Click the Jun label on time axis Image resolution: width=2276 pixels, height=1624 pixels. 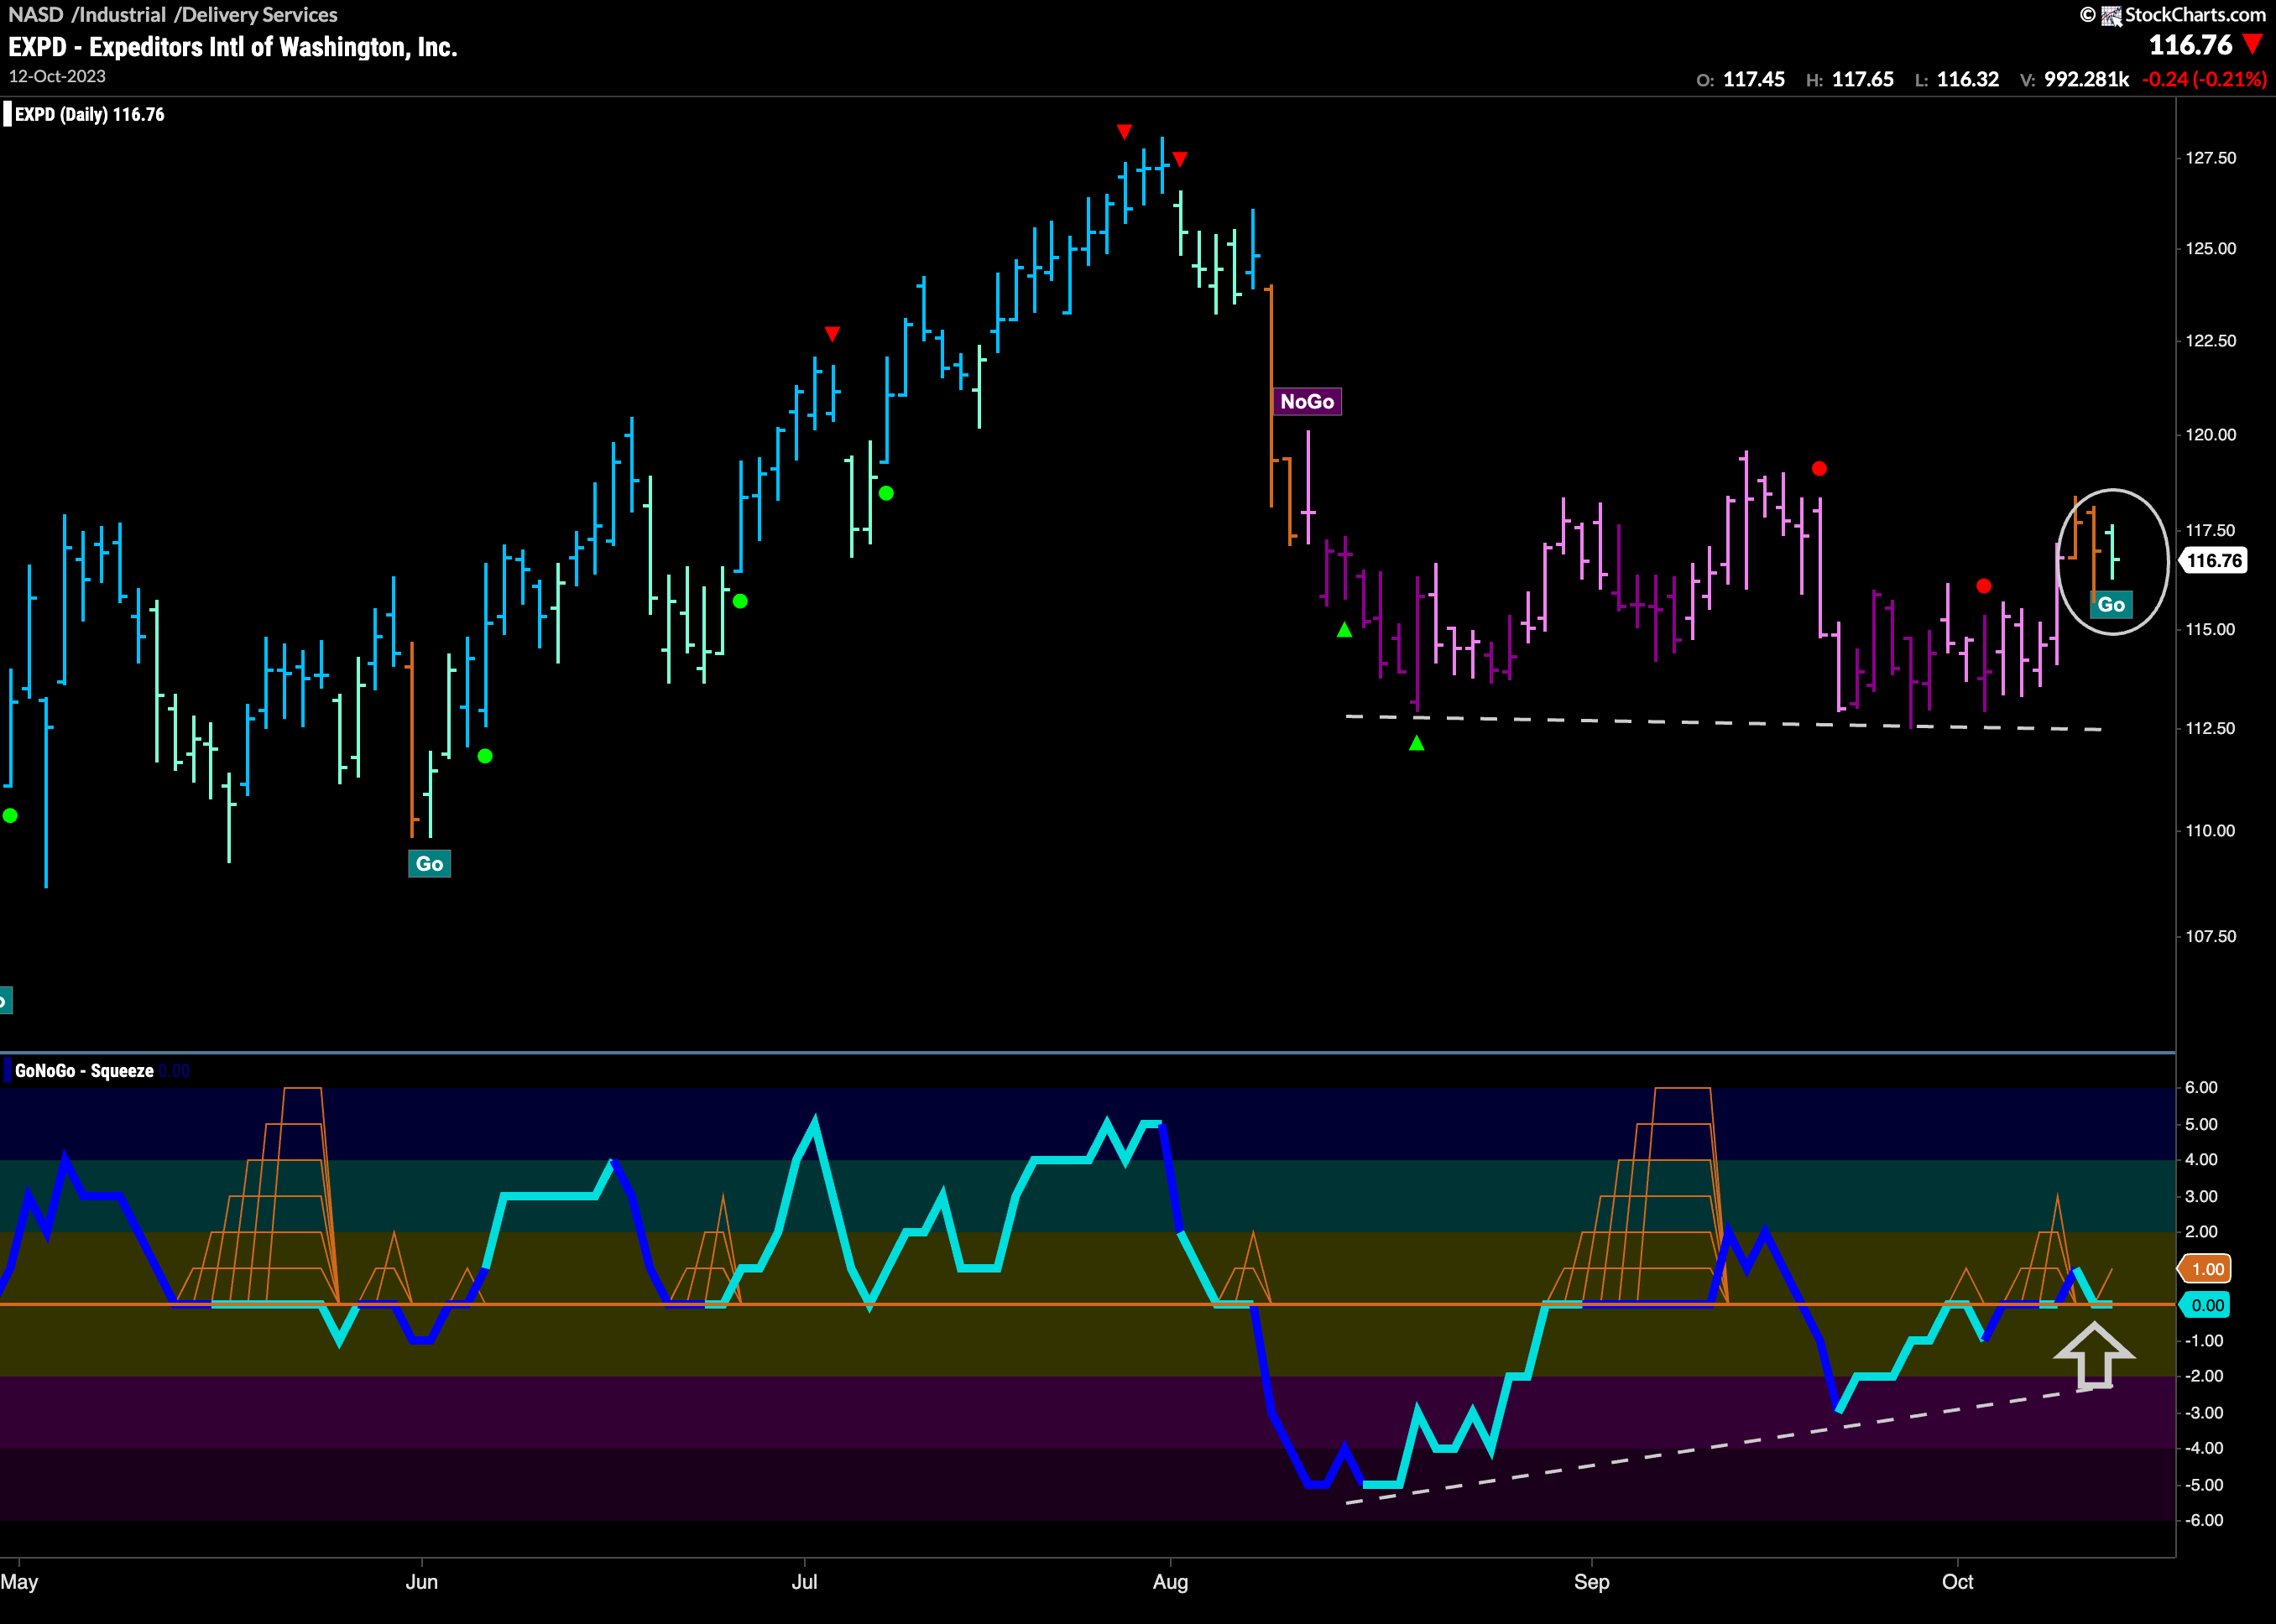(x=422, y=1582)
